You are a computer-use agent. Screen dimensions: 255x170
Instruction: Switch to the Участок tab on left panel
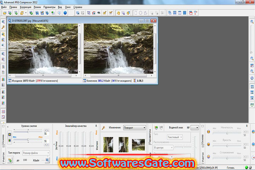(3, 157)
